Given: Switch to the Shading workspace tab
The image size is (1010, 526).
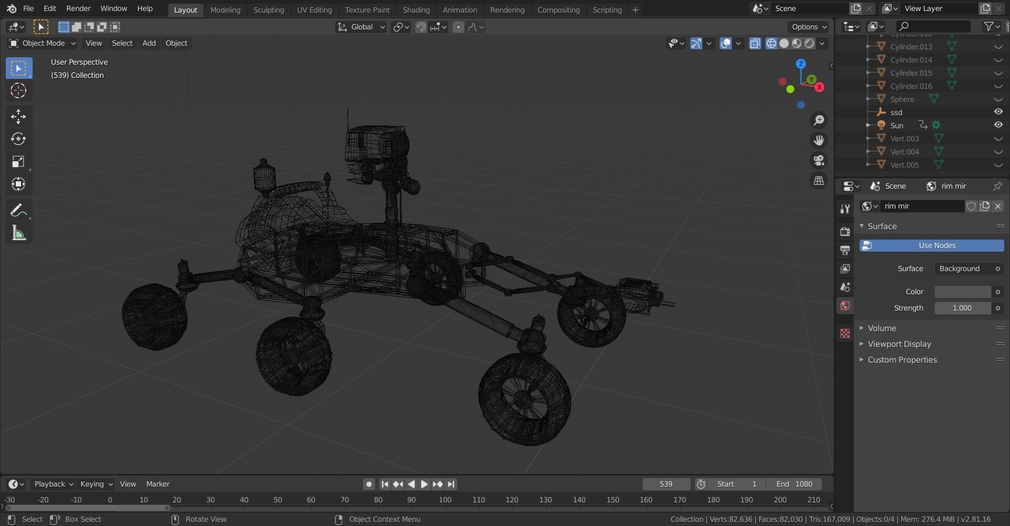Looking at the screenshot, I should coord(416,9).
